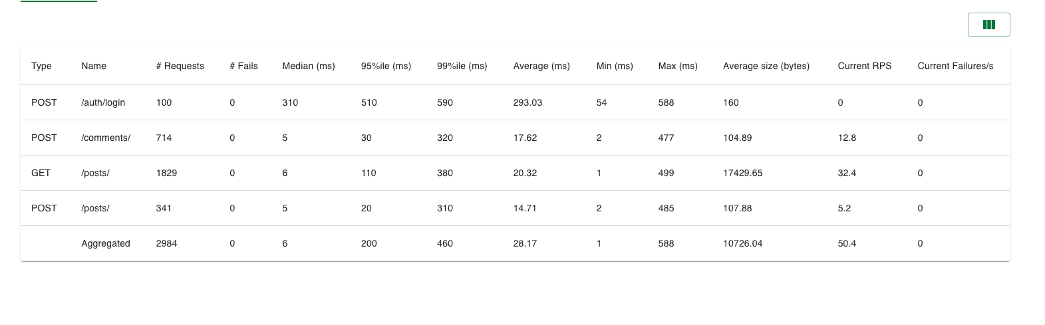
Task: Click the /comments/ endpoint name cell
Action: point(106,138)
